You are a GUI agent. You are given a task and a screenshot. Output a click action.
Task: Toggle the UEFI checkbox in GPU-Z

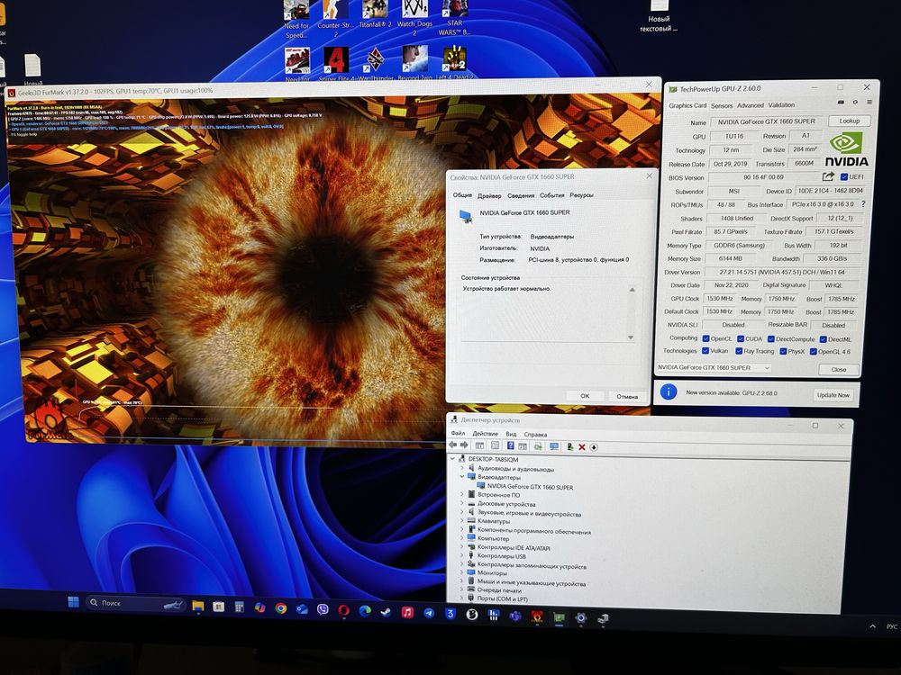tap(843, 176)
